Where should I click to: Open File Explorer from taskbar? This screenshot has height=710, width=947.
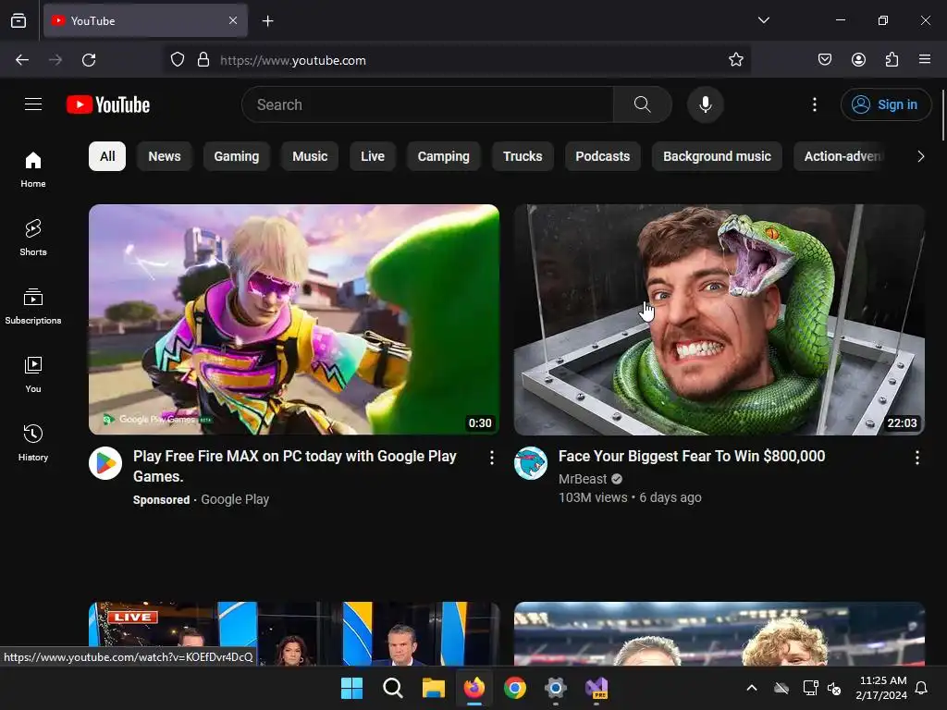pos(433,688)
